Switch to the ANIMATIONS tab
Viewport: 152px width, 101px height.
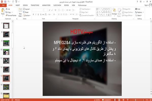coord(46,5)
